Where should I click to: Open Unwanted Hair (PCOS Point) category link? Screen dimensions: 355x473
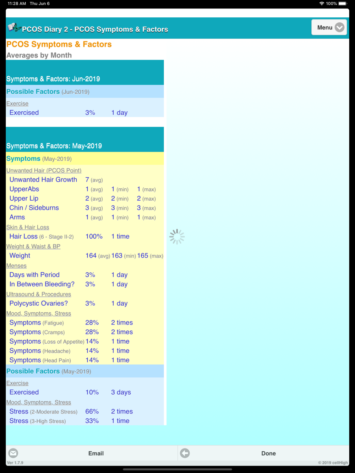tap(44, 171)
